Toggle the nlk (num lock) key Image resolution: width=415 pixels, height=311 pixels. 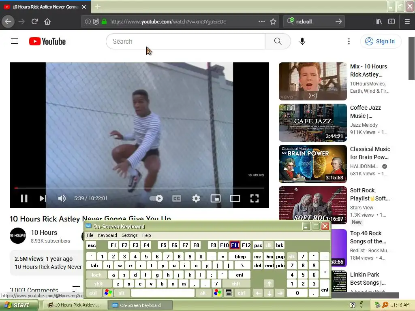[x=291, y=256]
